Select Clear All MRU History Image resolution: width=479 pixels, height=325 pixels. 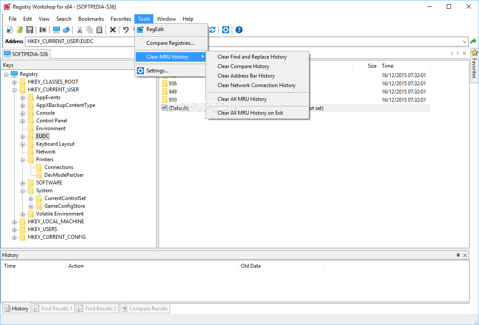tap(258, 99)
